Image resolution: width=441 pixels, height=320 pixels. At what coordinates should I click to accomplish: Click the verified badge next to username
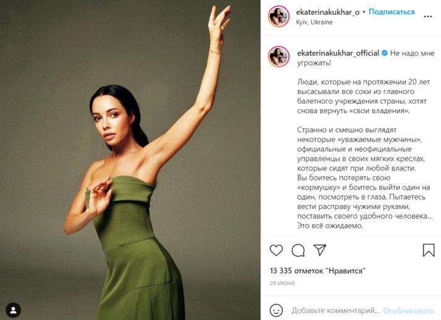(385, 53)
